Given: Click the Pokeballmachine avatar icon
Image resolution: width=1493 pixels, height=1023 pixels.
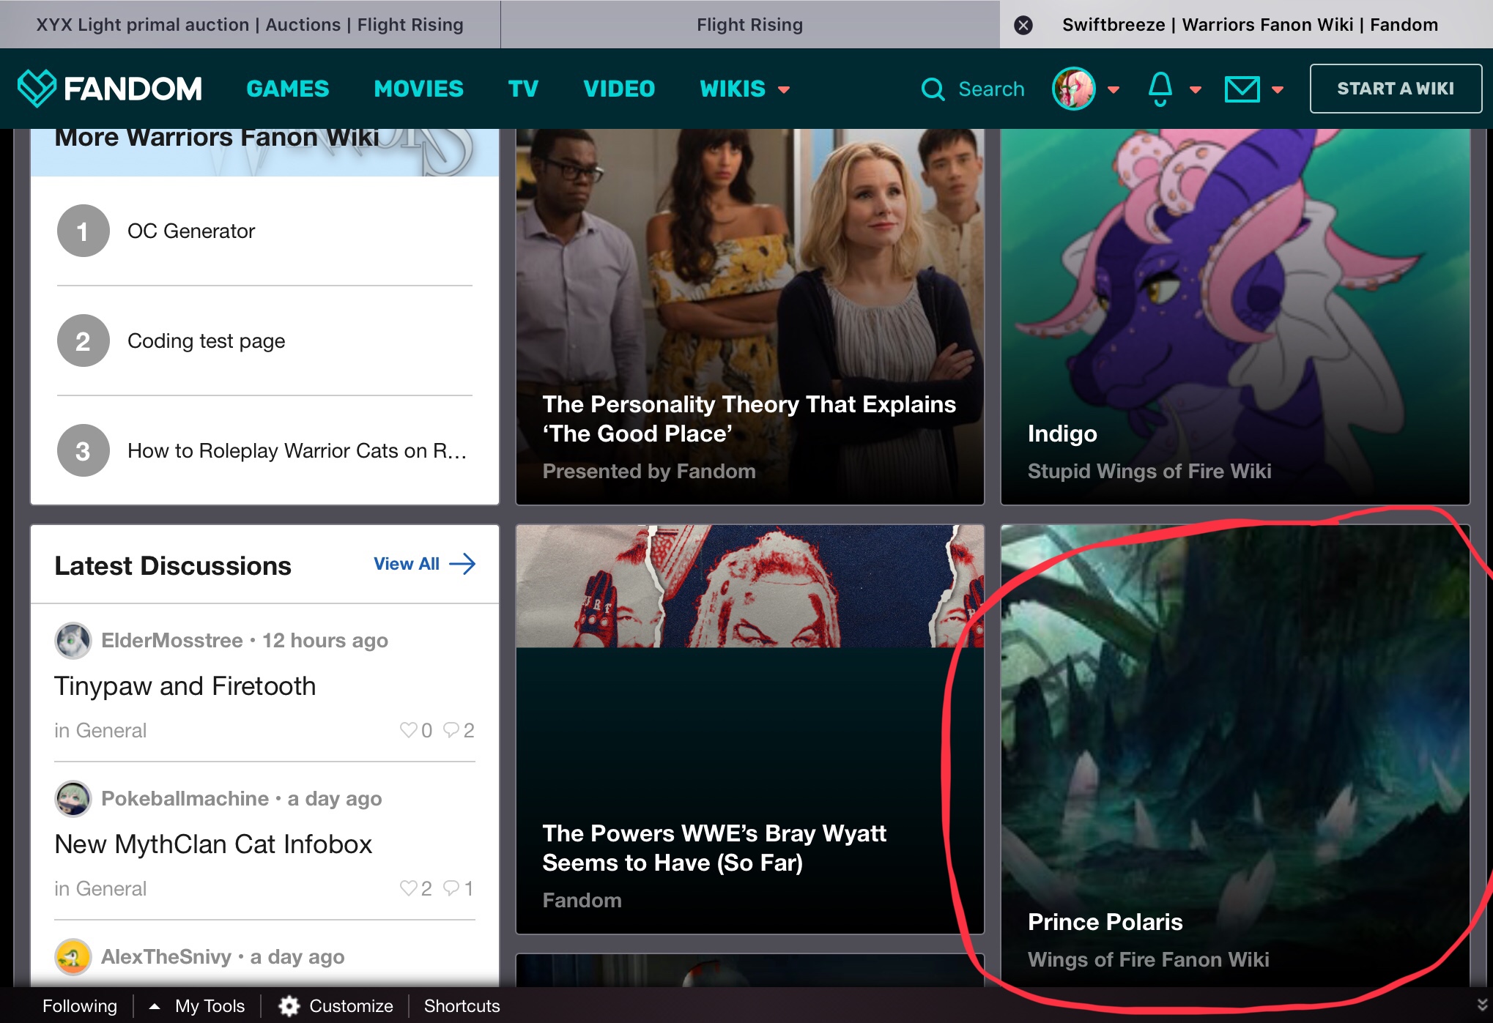Looking at the screenshot, I should (x=73, y=799).
